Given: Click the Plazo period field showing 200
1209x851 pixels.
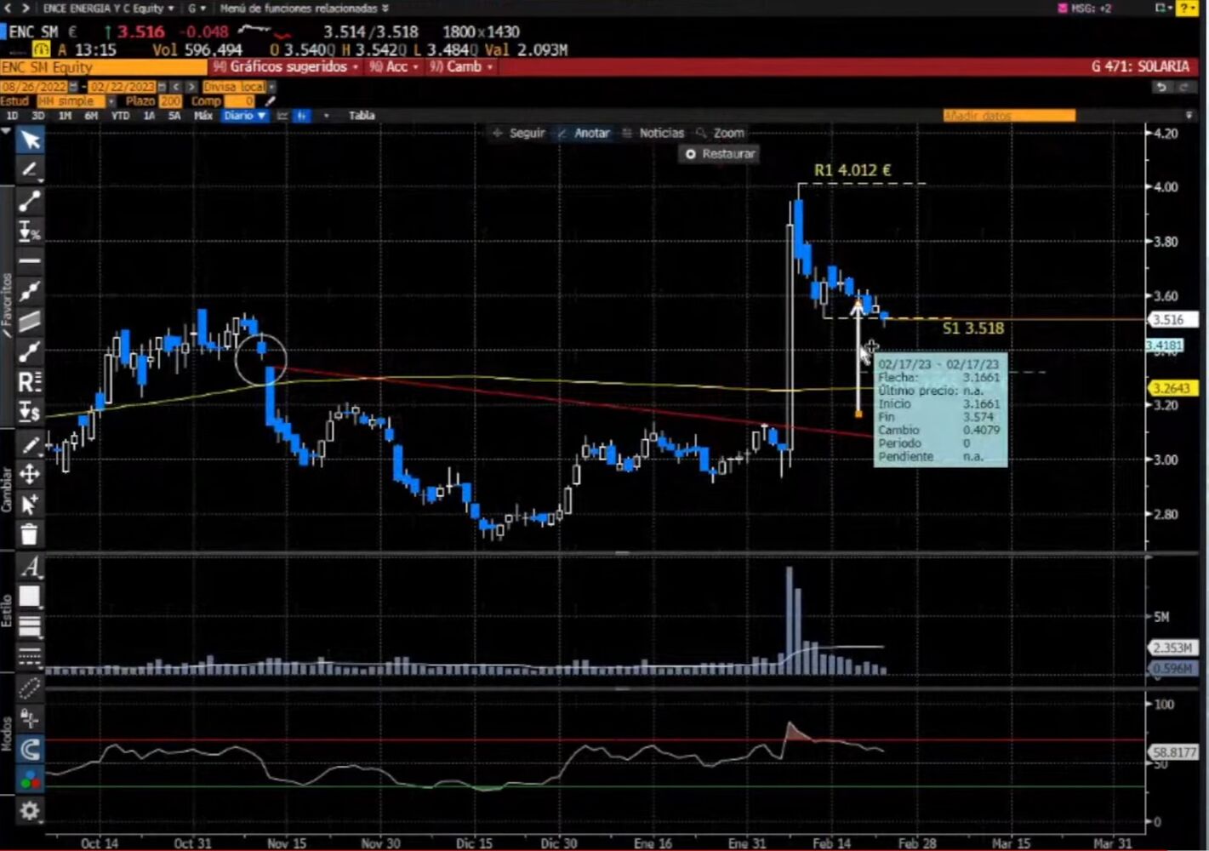Looking at the screenshot, I should click(x=171, y=101).
